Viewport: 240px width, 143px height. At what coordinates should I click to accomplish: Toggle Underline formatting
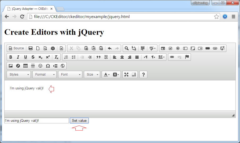(x=25, y=57)
